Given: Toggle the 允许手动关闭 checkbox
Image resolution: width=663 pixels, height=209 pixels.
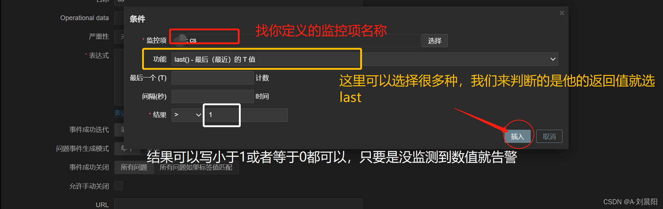Looking at the screenshot, I should (119, 186).
